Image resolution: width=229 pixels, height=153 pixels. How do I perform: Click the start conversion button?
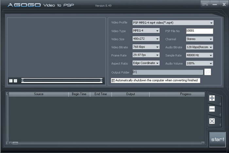tap(218, 139)
